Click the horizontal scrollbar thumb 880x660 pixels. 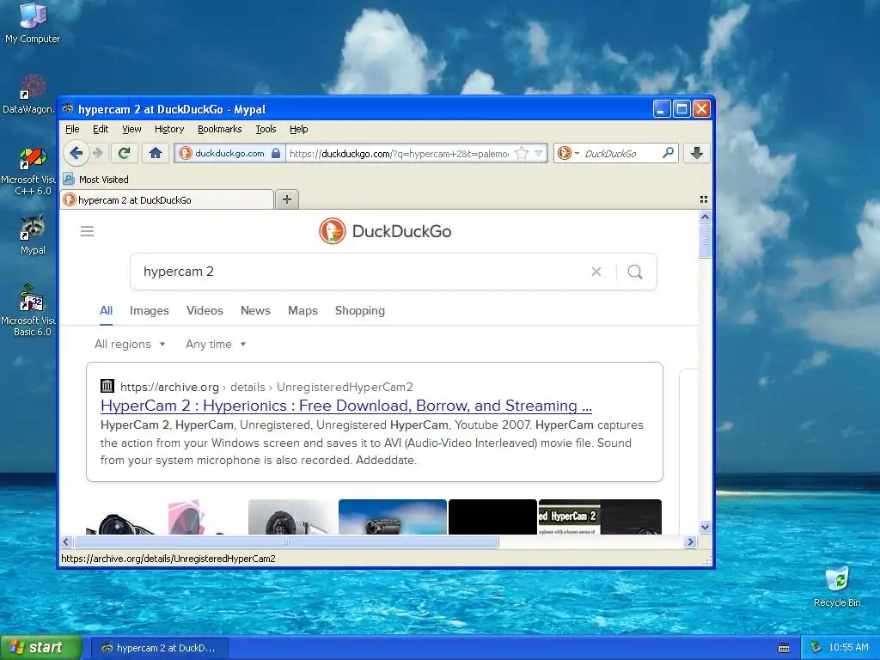click(285, 541)
